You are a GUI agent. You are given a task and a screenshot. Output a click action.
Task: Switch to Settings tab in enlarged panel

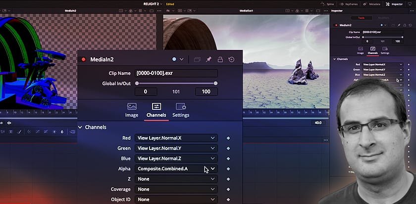pos(181,110)
